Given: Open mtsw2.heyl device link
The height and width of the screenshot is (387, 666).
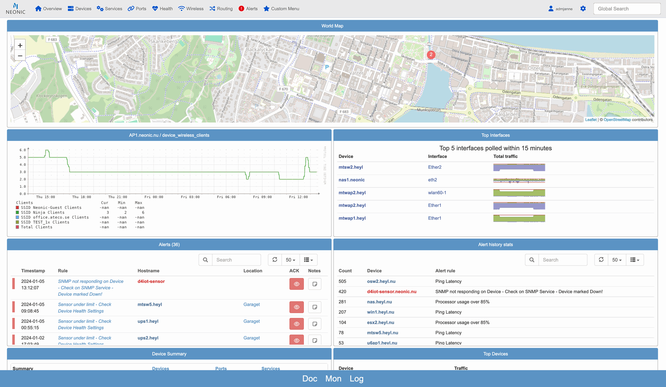Looking at the screenshot, I should click(351, 167).
